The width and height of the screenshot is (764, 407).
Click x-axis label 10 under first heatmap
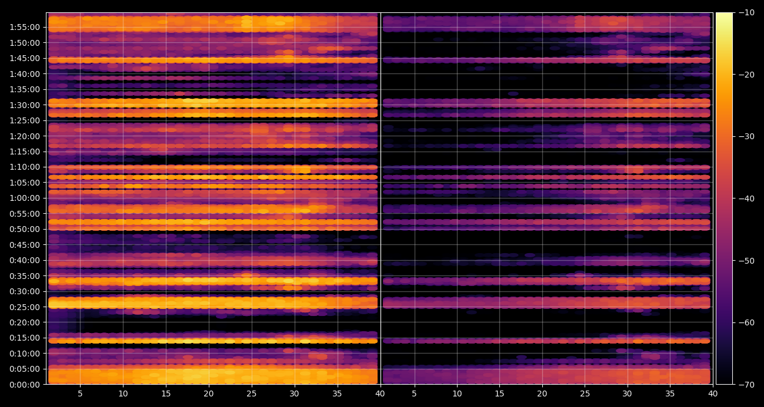[123, 393]
